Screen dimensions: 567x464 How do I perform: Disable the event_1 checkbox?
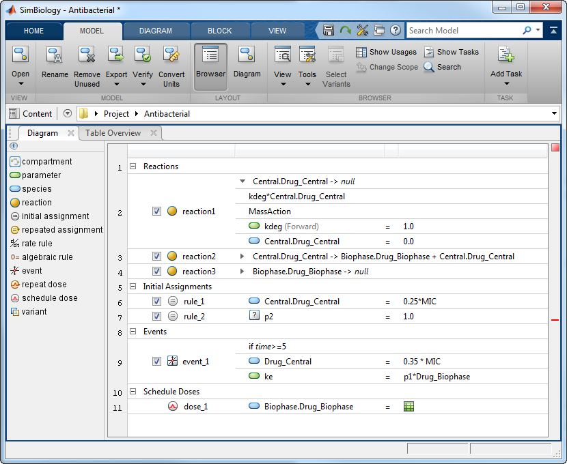(156, 362)
